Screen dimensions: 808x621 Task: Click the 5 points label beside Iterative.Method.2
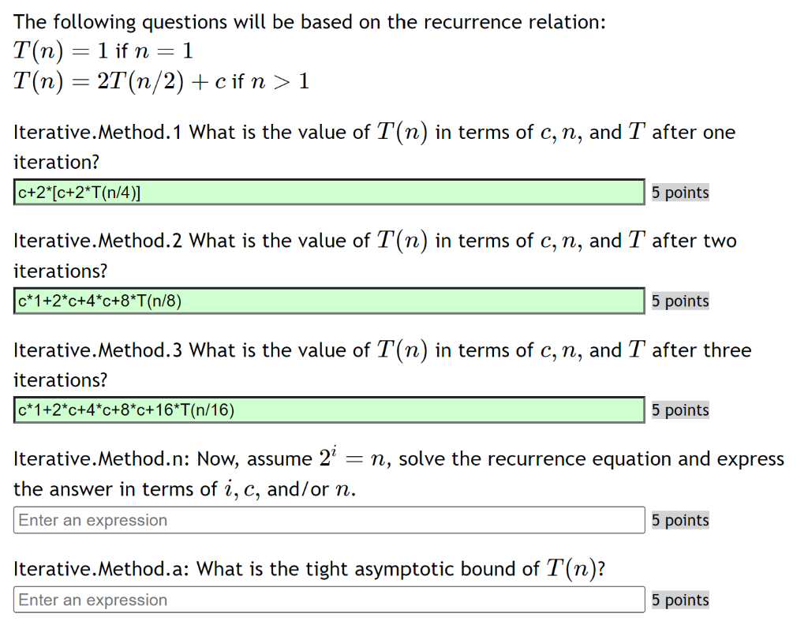click(679, 301)
